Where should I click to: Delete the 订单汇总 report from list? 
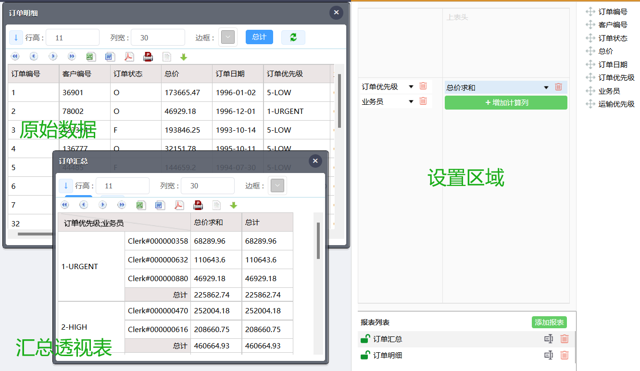tap(565, 339)
